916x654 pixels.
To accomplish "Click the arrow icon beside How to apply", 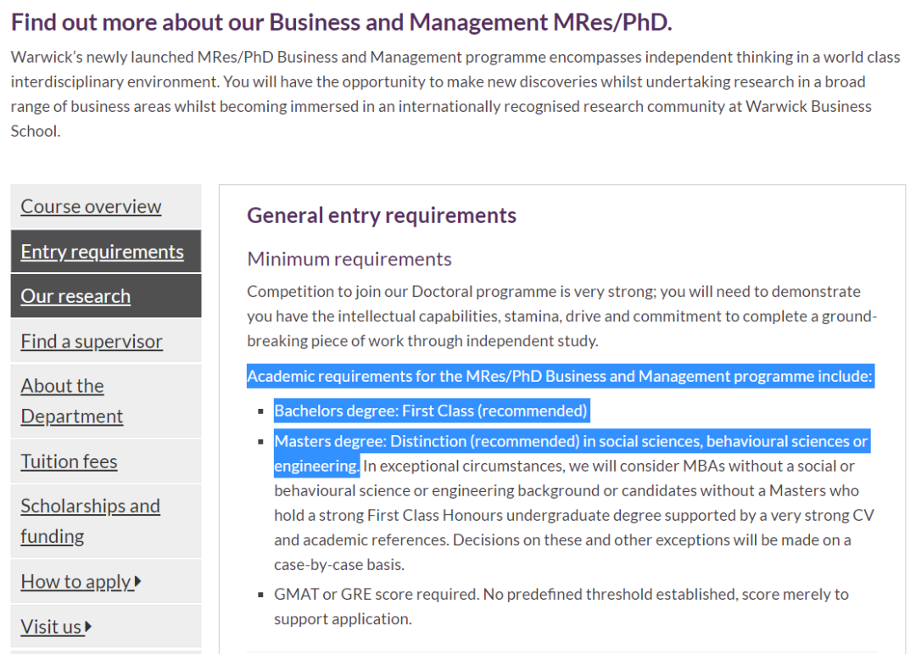I will click(x=138, y=582).
